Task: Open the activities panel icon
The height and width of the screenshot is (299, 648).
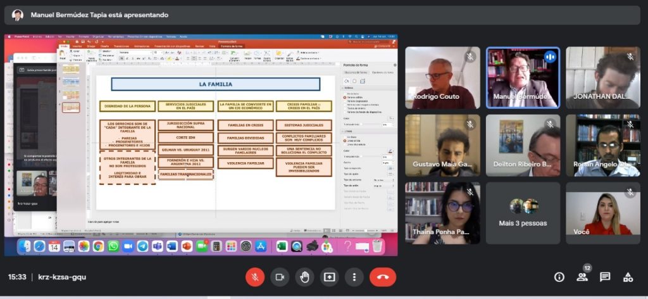Action: coord(628,277)
